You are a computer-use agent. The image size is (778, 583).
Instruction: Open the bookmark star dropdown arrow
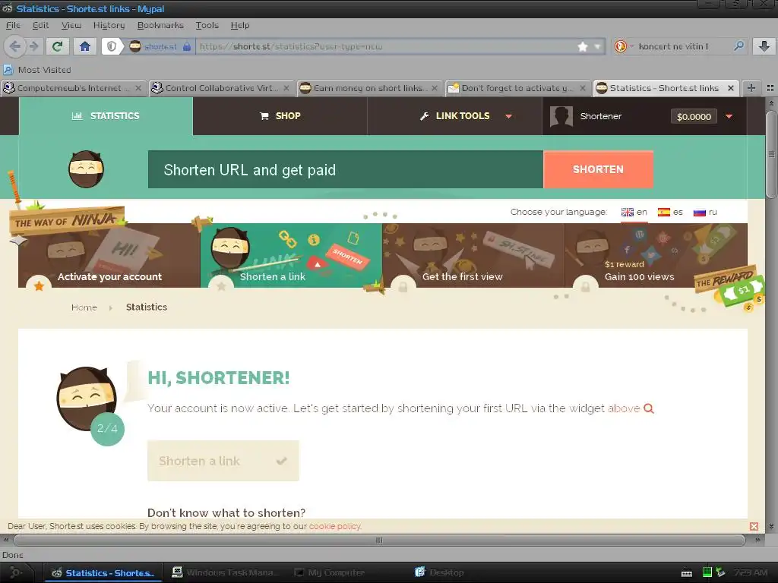[597, 46]
